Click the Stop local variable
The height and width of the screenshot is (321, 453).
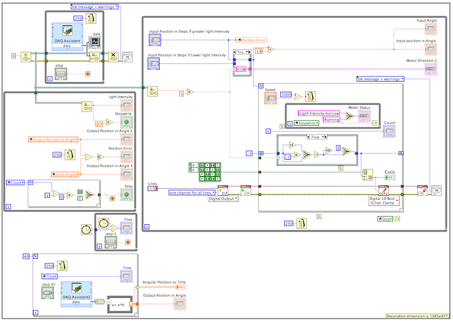click(386, 219)
